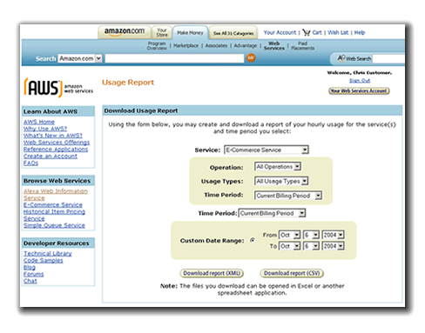Screen dimensions: 425x333
Task: Open What's New in AWS? link
Action: pyautogui.click(x=53, y=136)
